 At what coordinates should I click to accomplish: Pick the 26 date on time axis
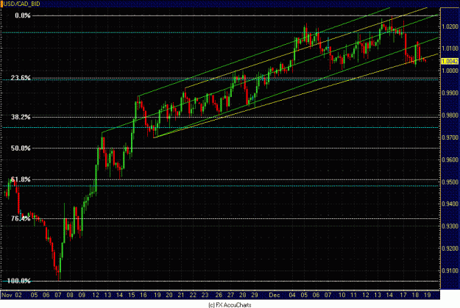[219, 295]
